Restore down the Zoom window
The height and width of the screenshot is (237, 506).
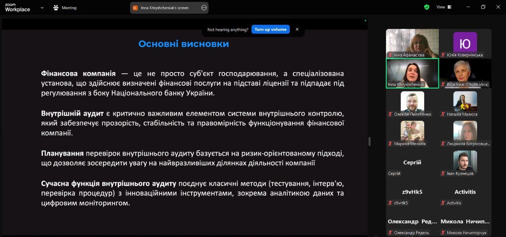point(483,7)
